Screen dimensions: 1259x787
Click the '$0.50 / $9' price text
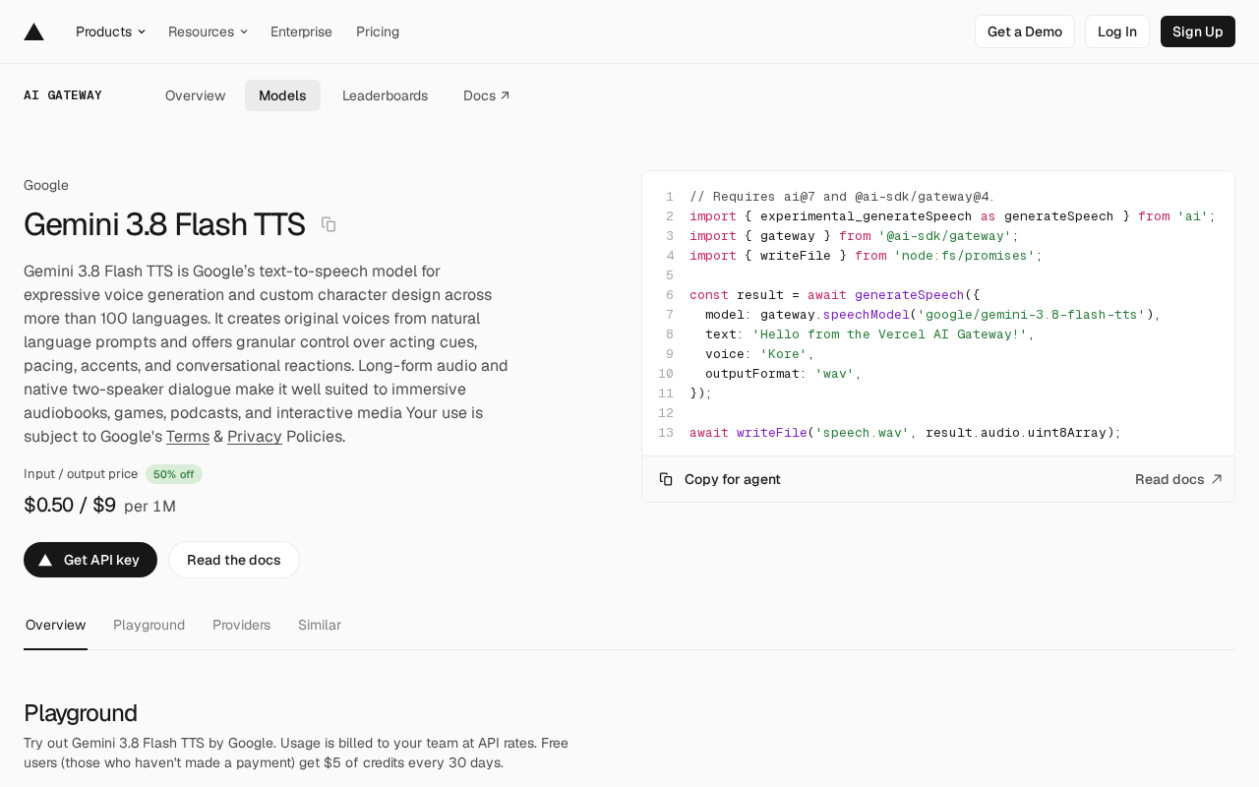[70, 505]
